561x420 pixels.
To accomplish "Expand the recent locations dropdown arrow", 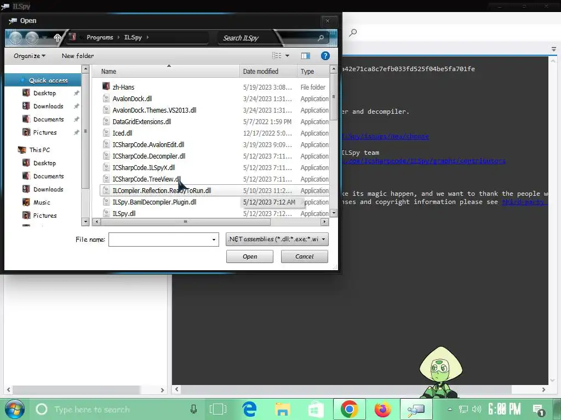I will tap(44, 38).
